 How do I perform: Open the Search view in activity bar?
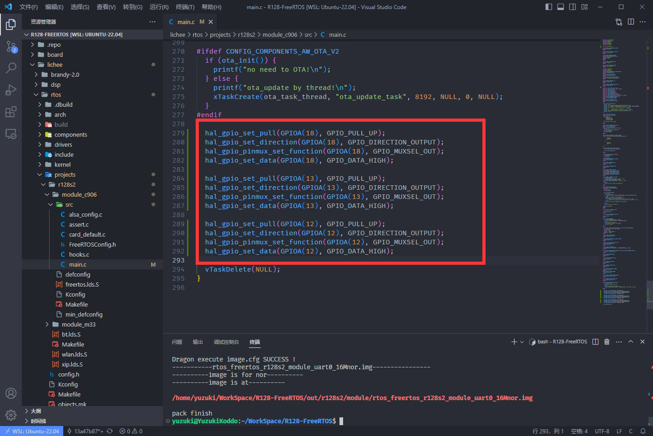[11, 68]
